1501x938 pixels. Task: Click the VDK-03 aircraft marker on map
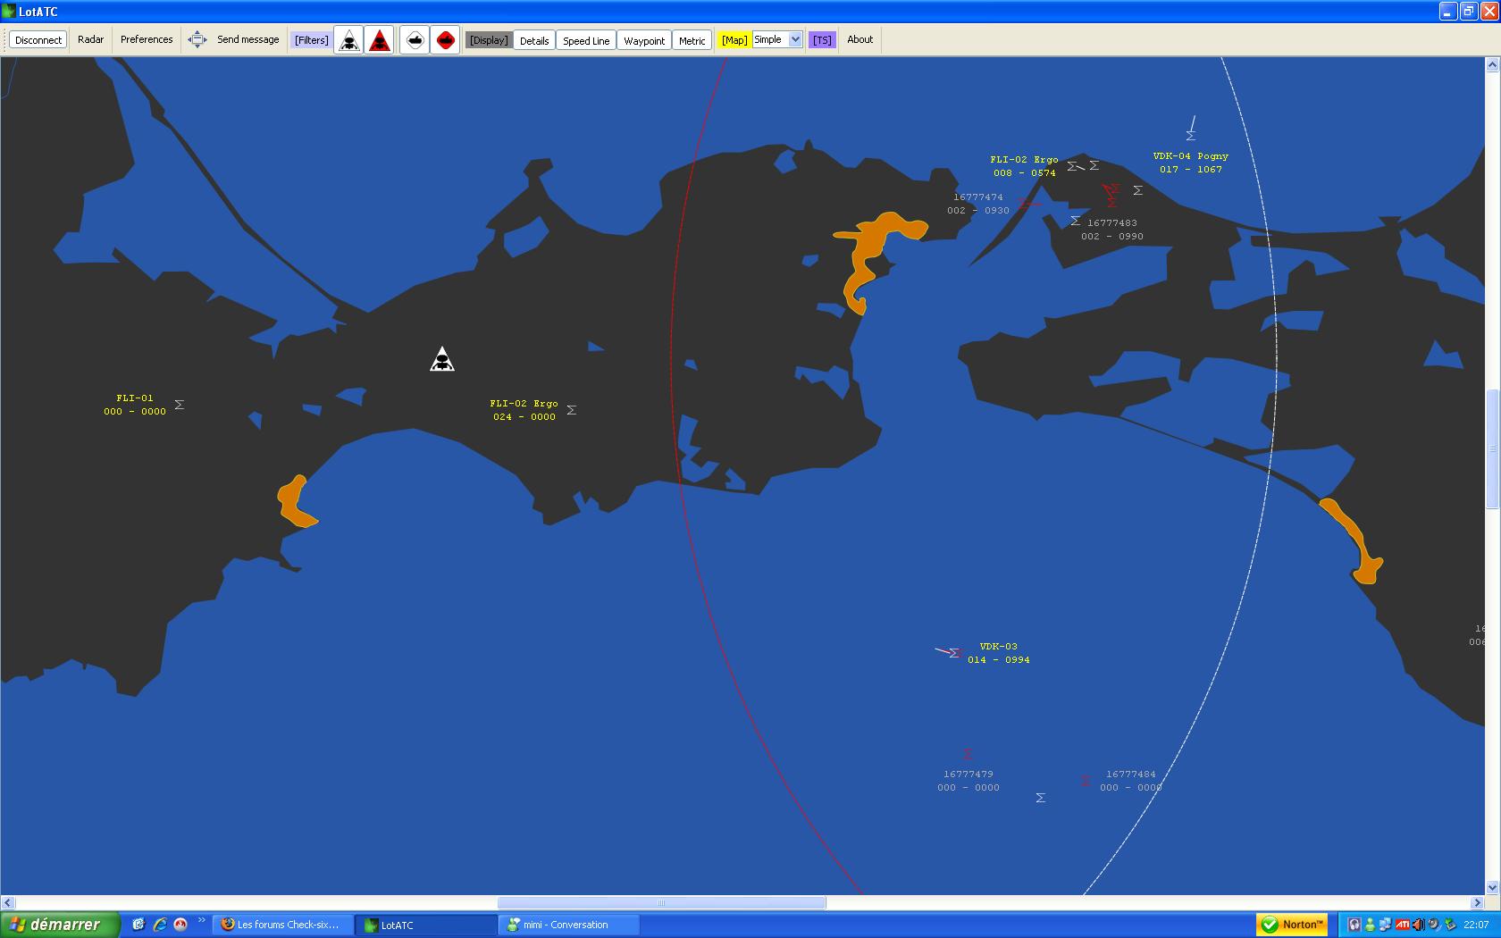click(x=953, y=653)
